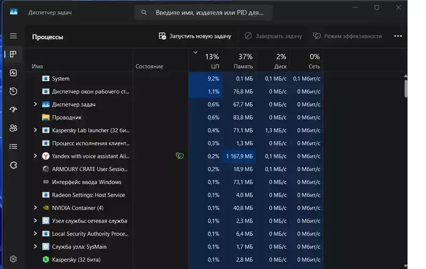The image size is (426, 269).
Task: Click the 1,3 МБ/с disk cell
Action: [x=273, y=130]
